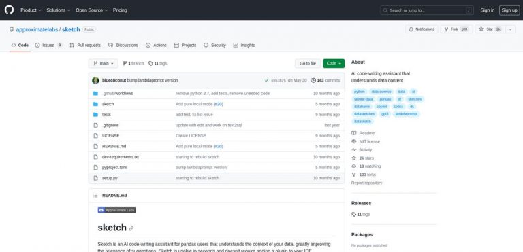Open the Pricing page

(x=120, y=10)
